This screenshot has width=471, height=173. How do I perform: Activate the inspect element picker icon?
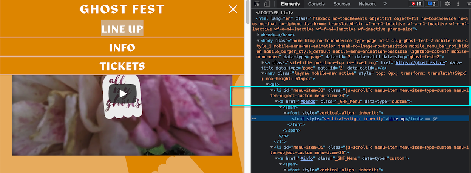257,4
